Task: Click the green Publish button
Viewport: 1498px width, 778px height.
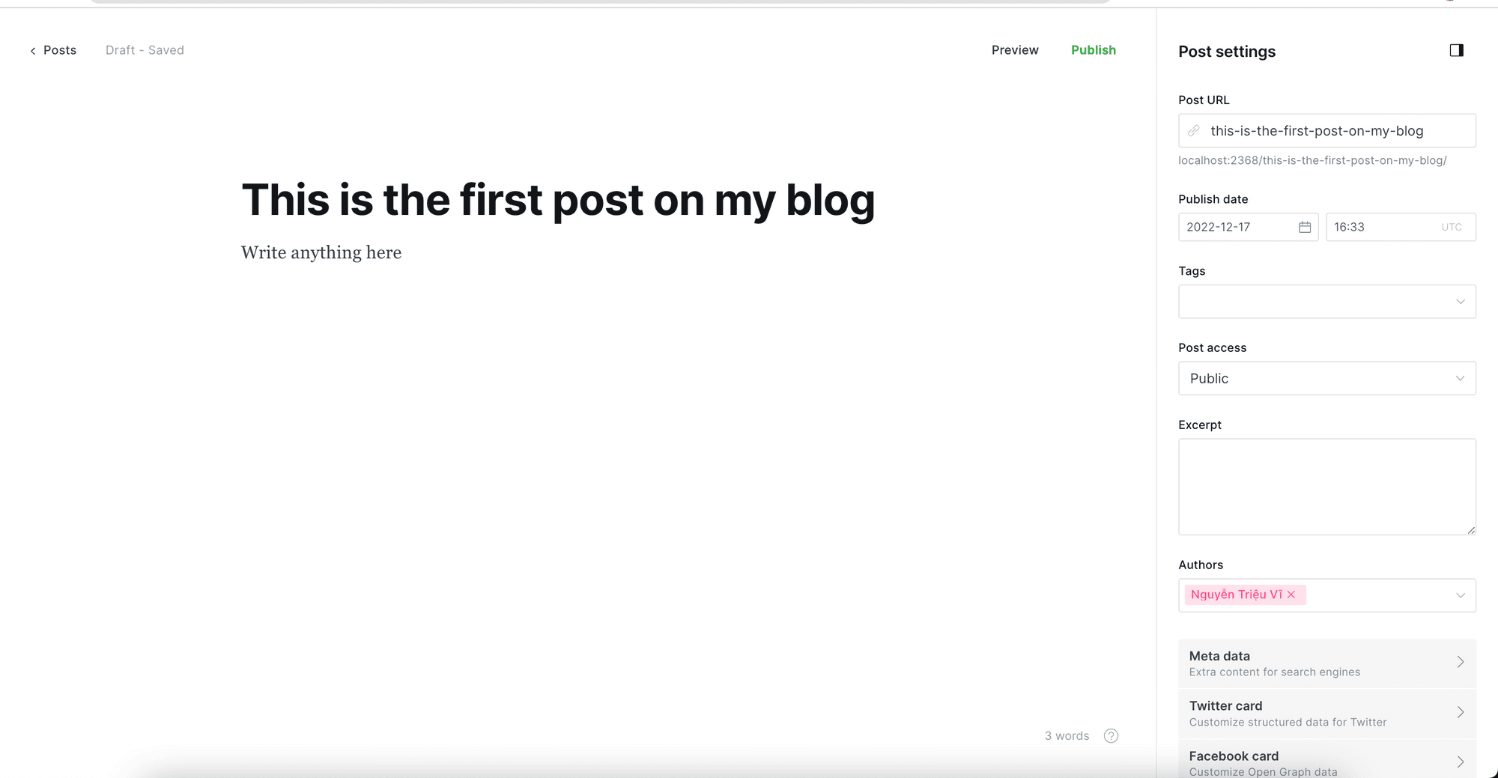Action: click(x=1093, y=50)
